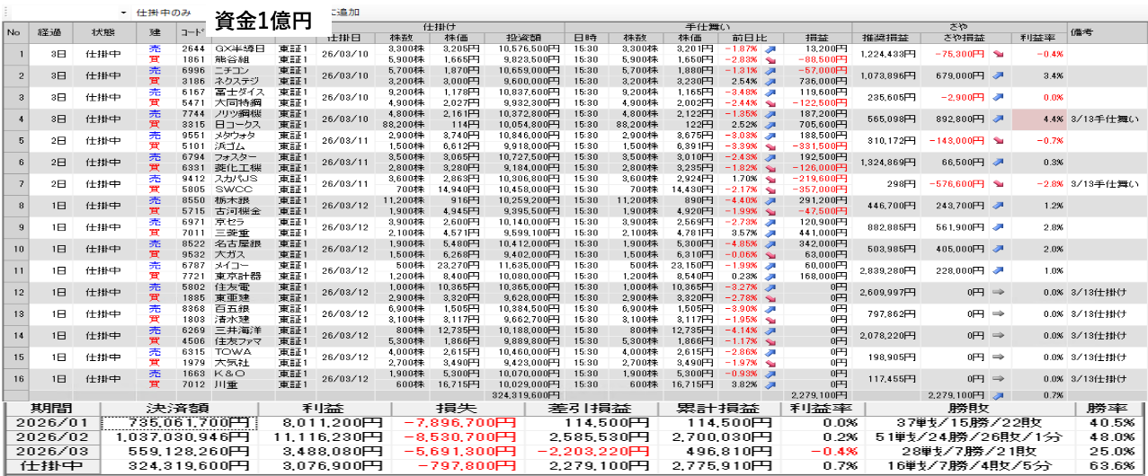
Task: Click red arrow beside 熊谷組 -2.83% change
Action: tap(770, 59)
